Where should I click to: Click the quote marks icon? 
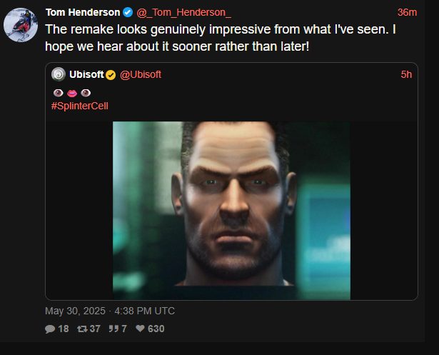click(113, 329)
